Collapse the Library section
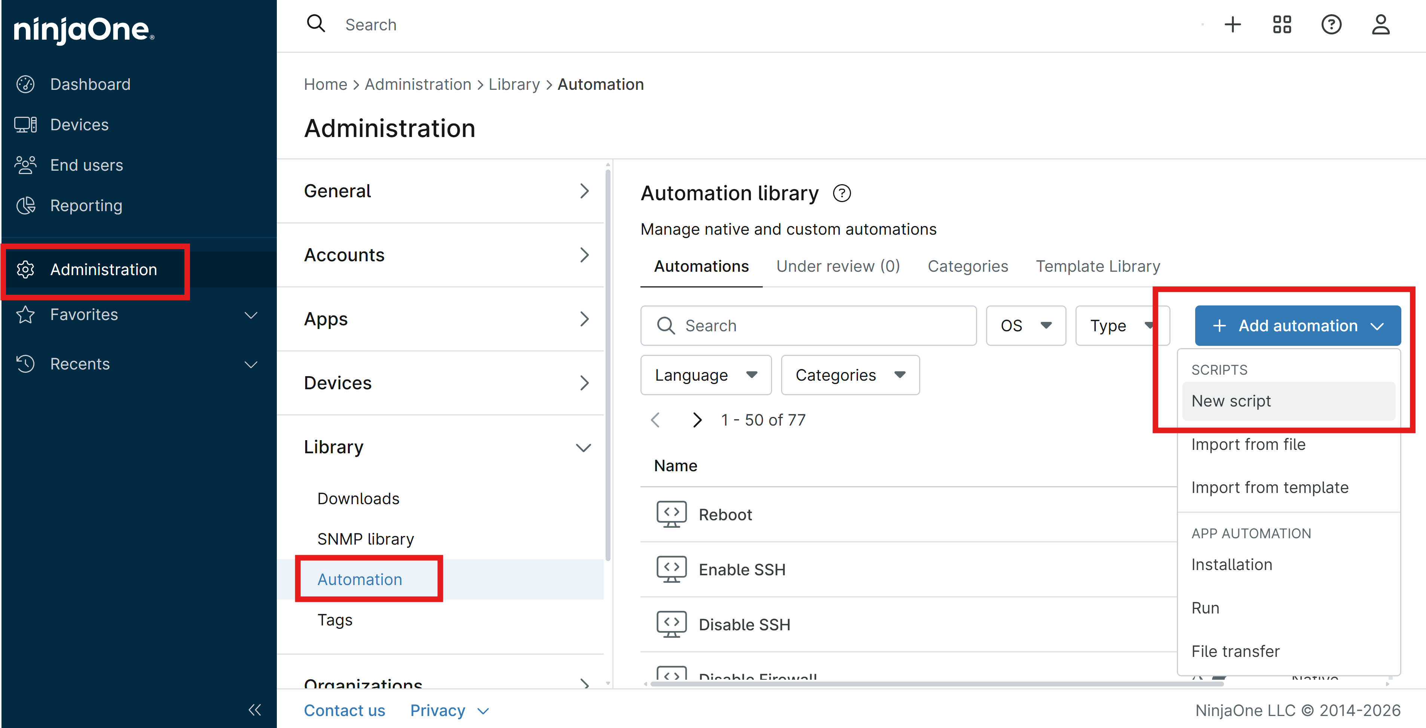 (x=447, y=447)
